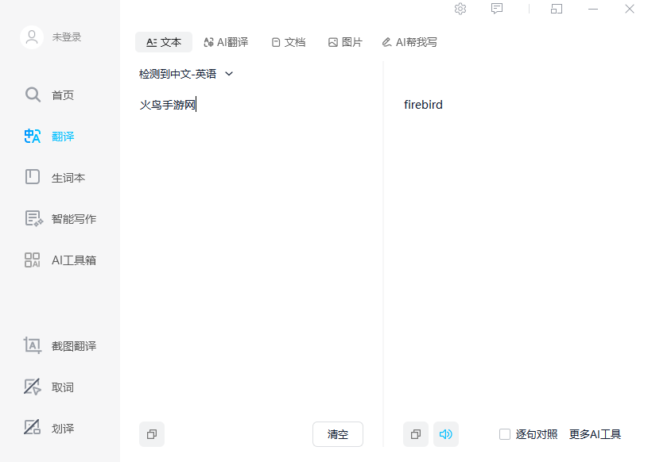Open the feedback message icon
This screenshot has width=648, height=462.
[x=497, y=9]
